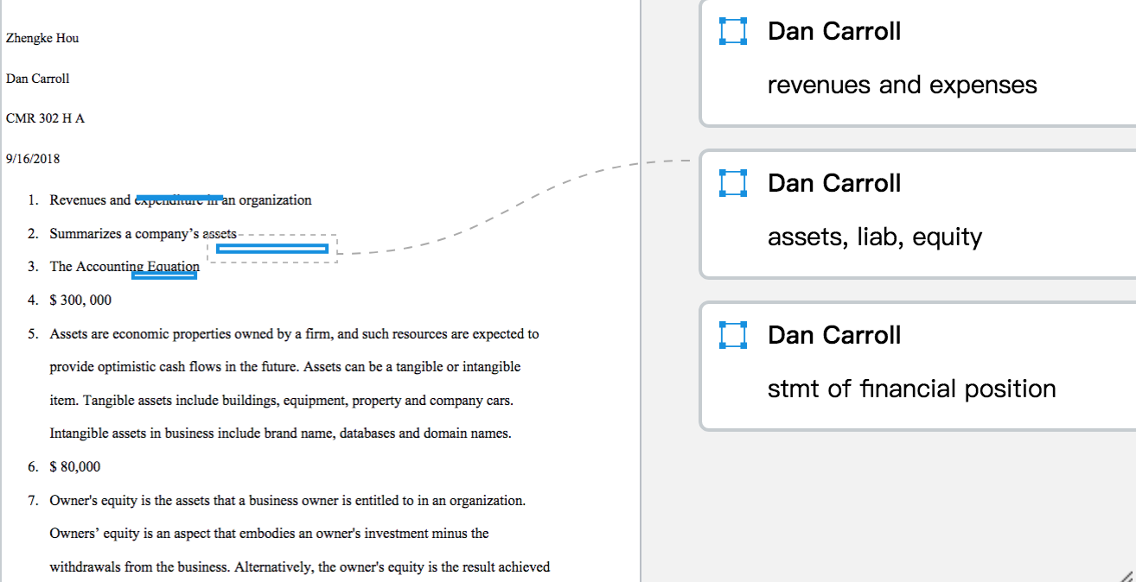The height and width of the screenshot is (582, 1136).
Task: Click the 'CMR 302 H A' course line
Action: coord(45,118)
